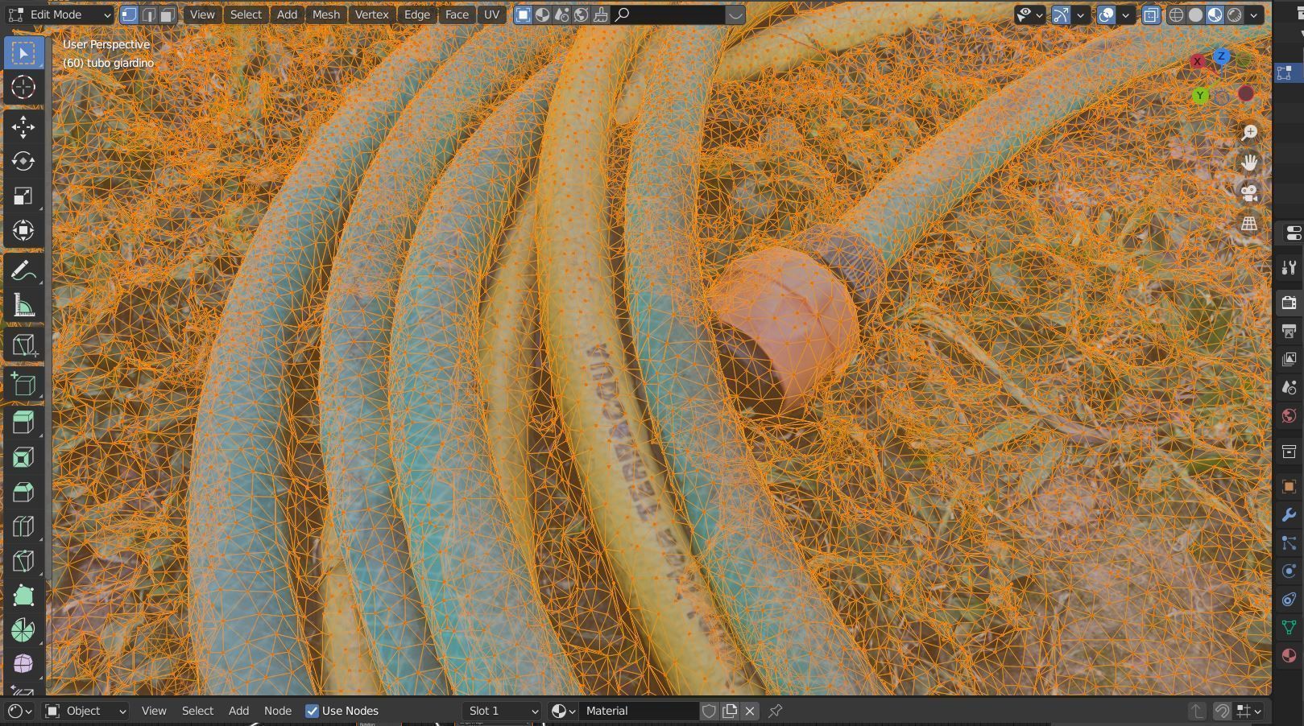1304x726 pixels.
Task: Pick the Rotate tool
Action: pos(23,162)
